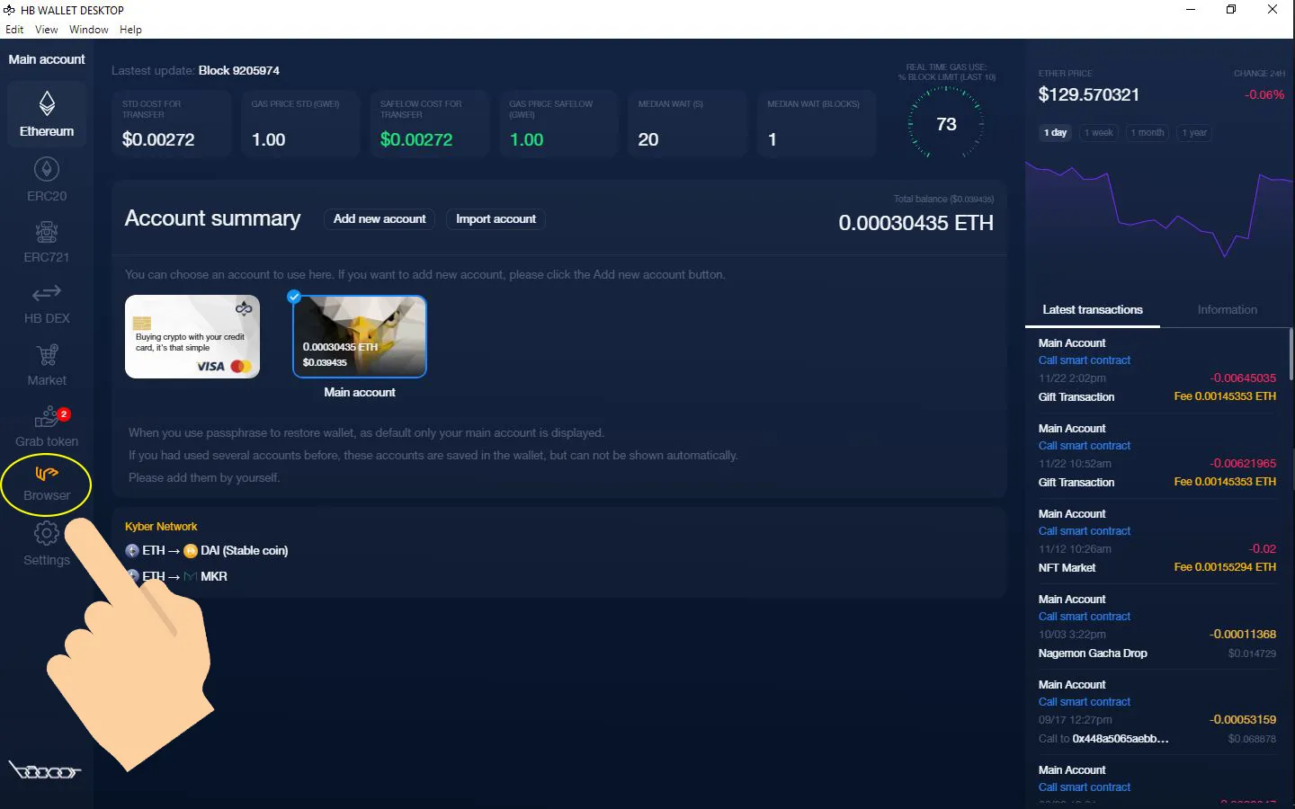Open the ERC20 tokens section
This screenshot has height=809, width=1295.
pos(46,179)
